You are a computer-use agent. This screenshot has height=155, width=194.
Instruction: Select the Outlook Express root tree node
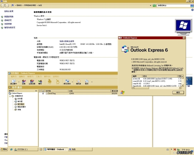pos(15,93)
